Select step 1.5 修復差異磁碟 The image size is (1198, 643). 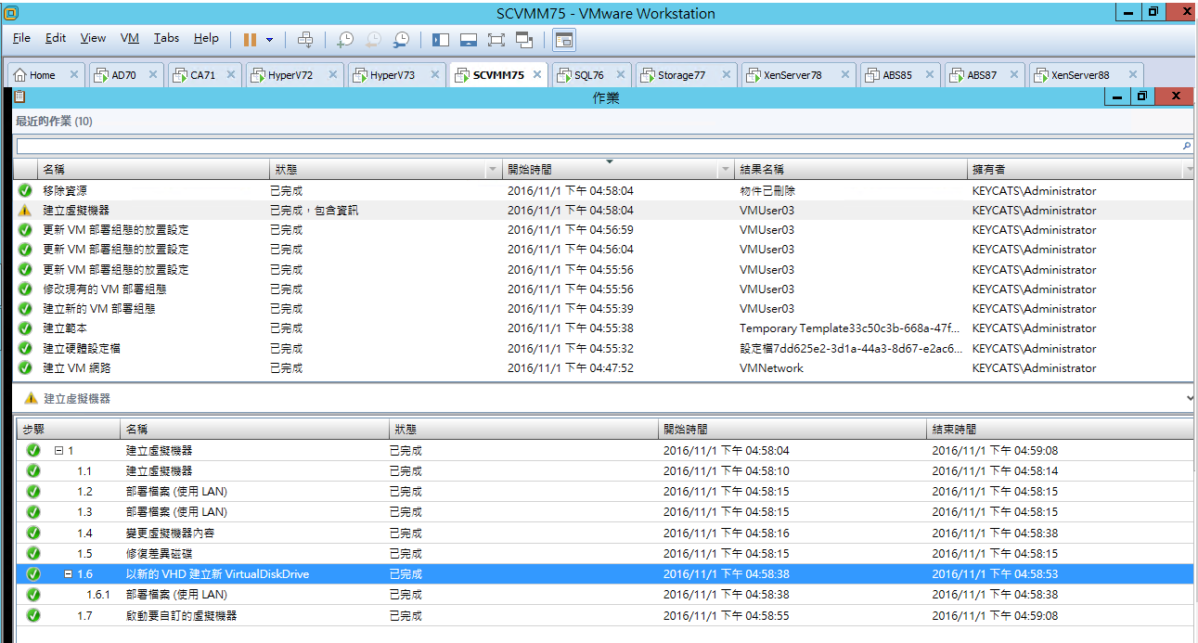tap(605, 554)
